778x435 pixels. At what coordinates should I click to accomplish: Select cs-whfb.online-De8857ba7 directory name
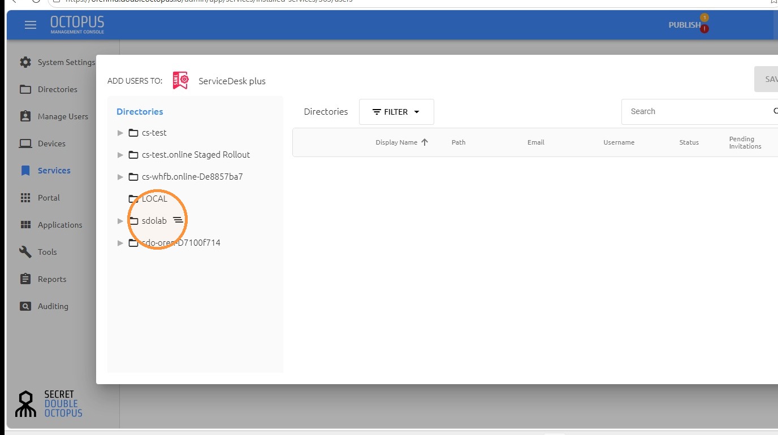click(192, 177)
